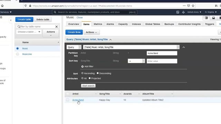Image resolution: width=221 pixels, height=124 pixels.
Task: Switch to the Backups tab
Action: [169, 24]
